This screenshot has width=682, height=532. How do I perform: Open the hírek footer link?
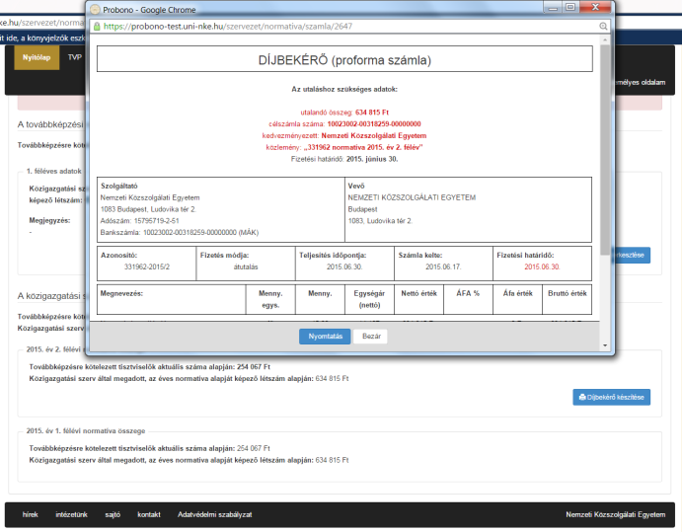[x=30, y=514]
